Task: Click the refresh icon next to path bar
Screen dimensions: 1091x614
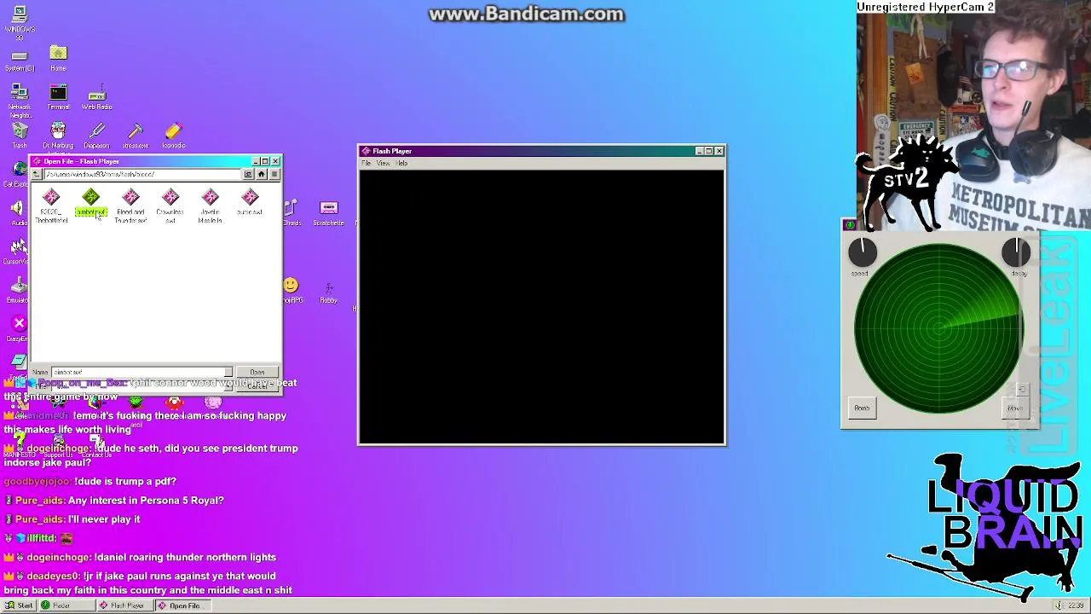Action: [248, 175]
